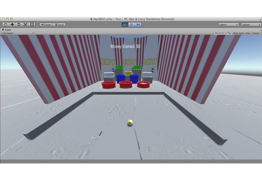Open the Free Aspect dropdown
The image size is (262, 180).
17,33
